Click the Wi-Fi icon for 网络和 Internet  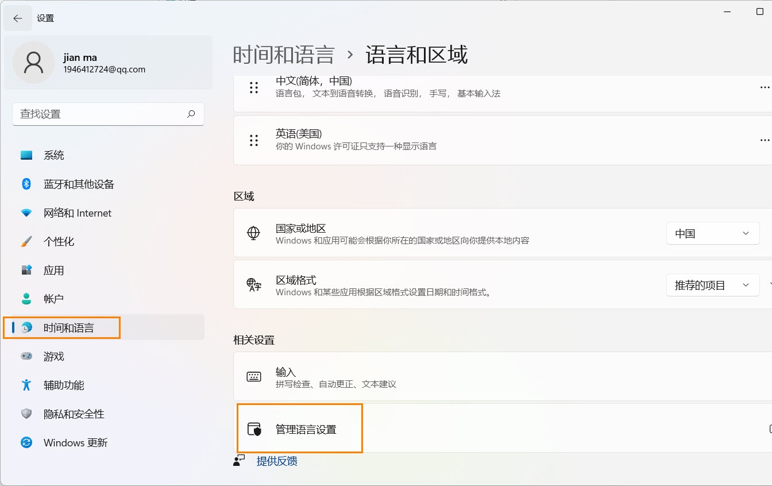tap(26, 213)
